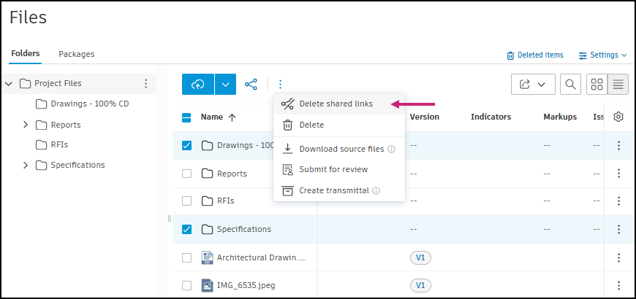Select Submit for review
Viewport: 636px width, 299px height.
339,169
